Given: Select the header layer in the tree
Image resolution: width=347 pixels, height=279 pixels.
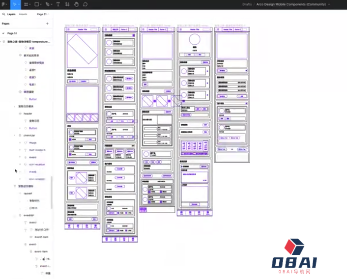Looking at the screenshot, I should (x=28, y=113).
